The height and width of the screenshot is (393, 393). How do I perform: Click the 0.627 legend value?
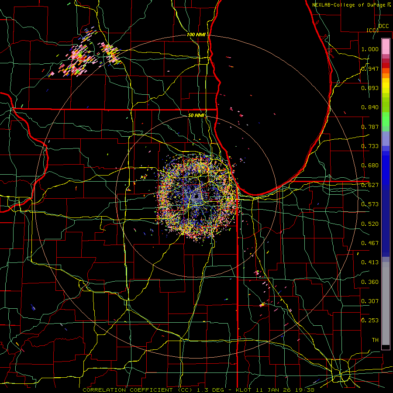(370, 185)
